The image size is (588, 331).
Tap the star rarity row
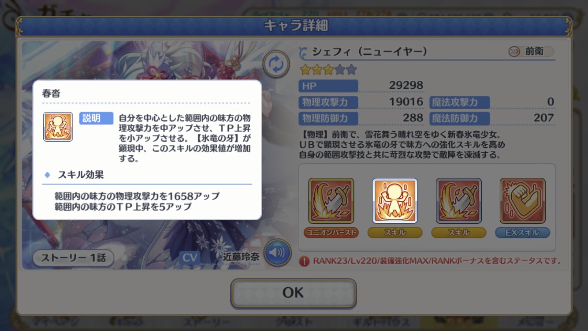coord(328,70)
